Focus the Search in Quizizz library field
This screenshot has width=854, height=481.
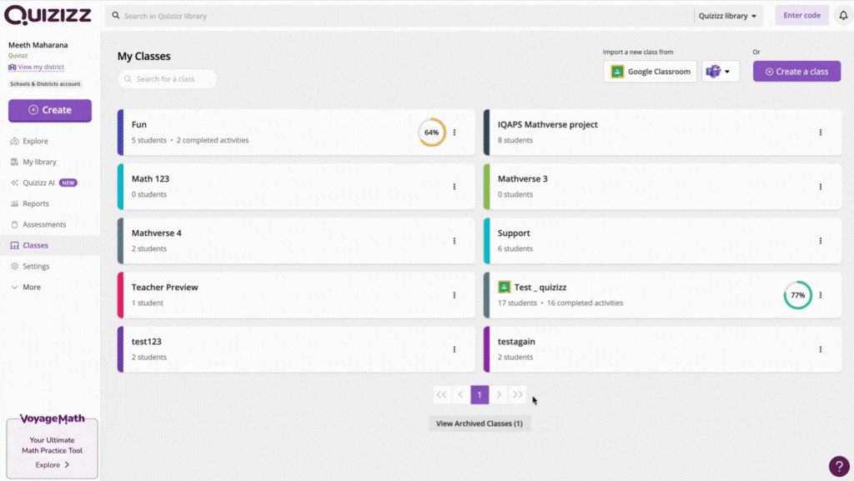point(399,16)
